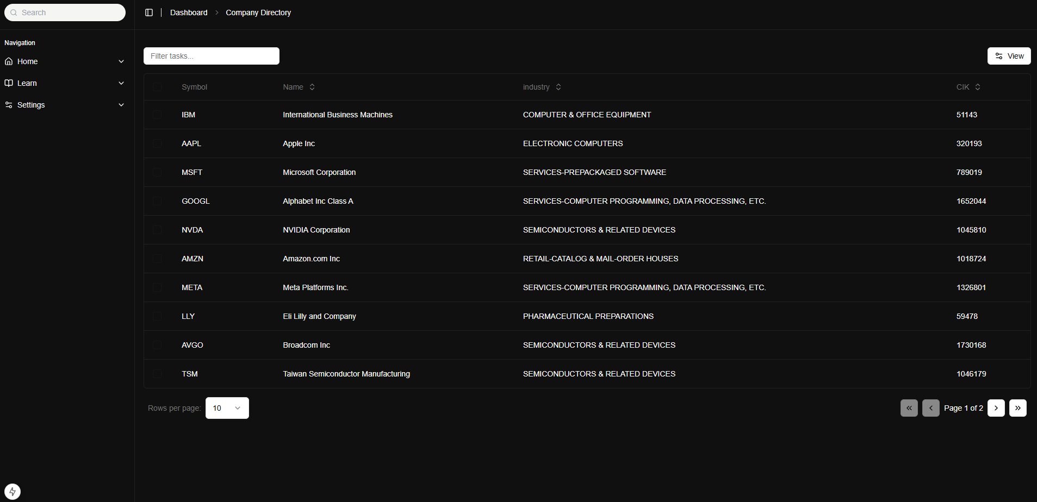This screenshot has width=1037, height=502.
Task: Click COMPUTER & OFFICE EQUIPMENT industry cell
Action: (587, 115)
